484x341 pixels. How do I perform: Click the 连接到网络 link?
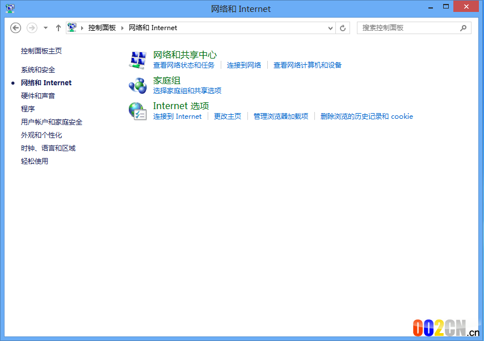[x=244, y=65]
